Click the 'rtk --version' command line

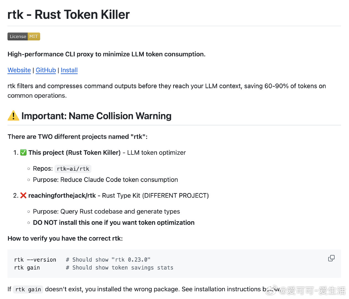click(35, 260)
